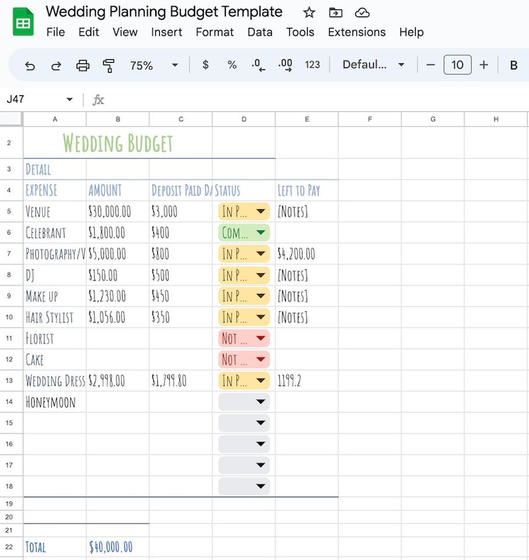
Task: Open Google Sheets home logo
Action: [23, 22]
